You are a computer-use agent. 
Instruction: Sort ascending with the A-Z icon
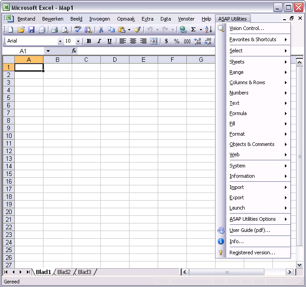(208, 30)
